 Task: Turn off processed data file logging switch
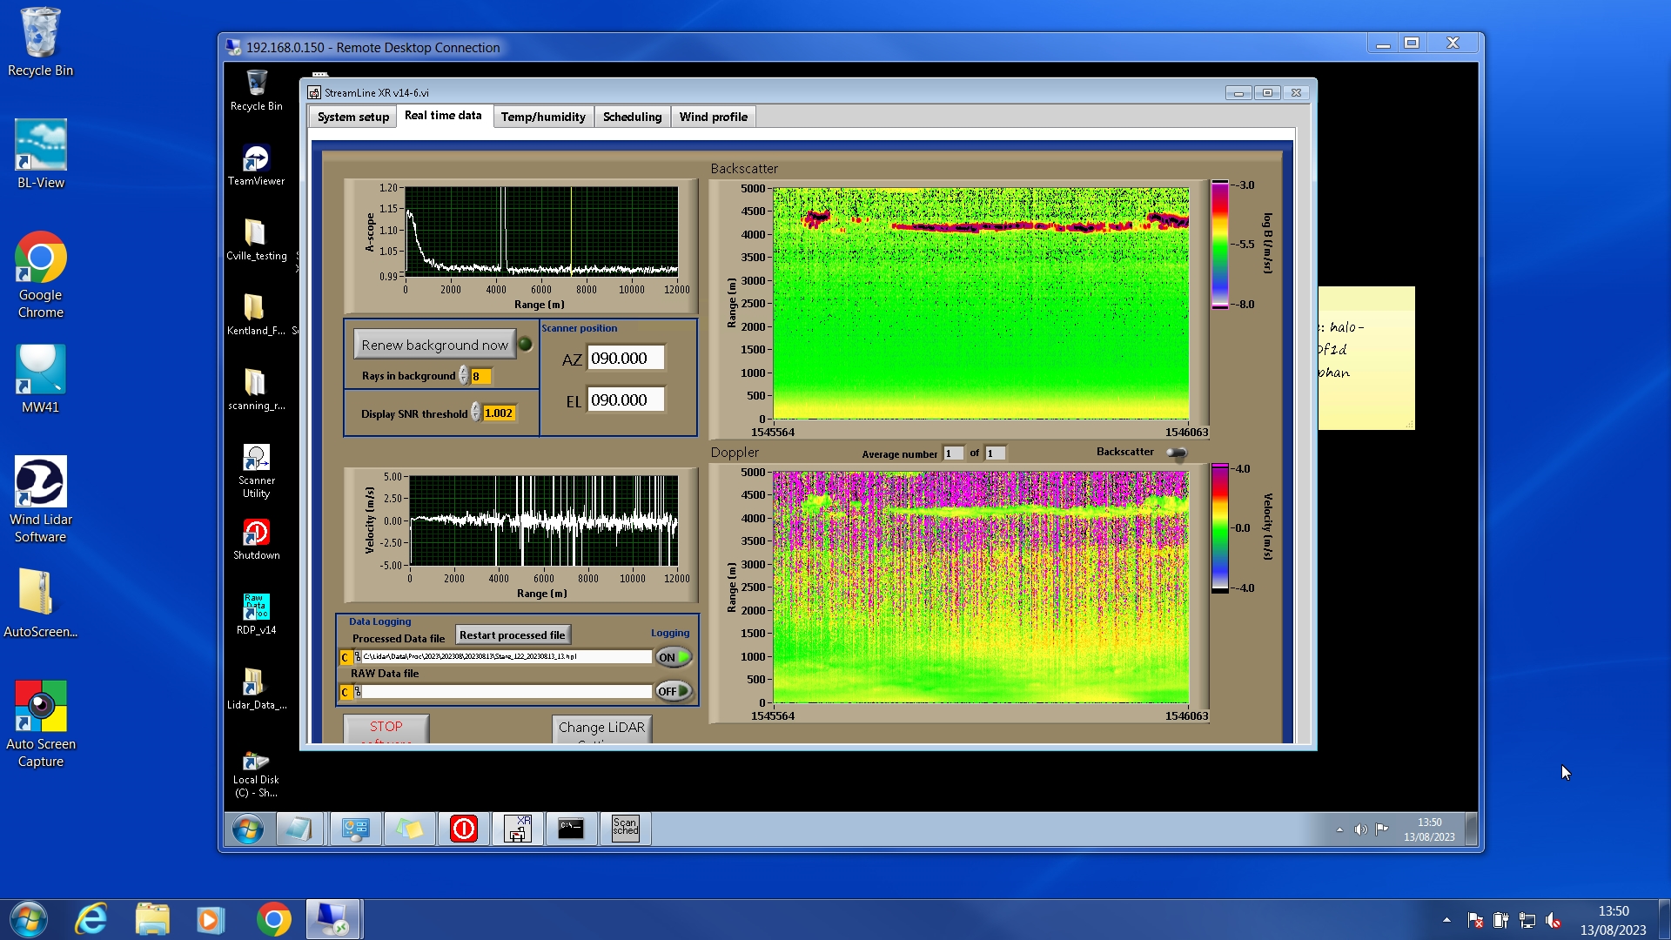point(674,657)
